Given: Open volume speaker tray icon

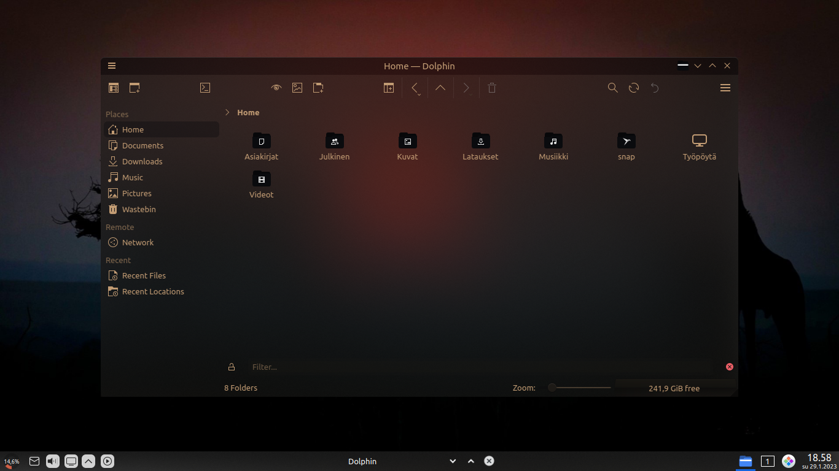Looking at the screenshot, I should point(53,461).
